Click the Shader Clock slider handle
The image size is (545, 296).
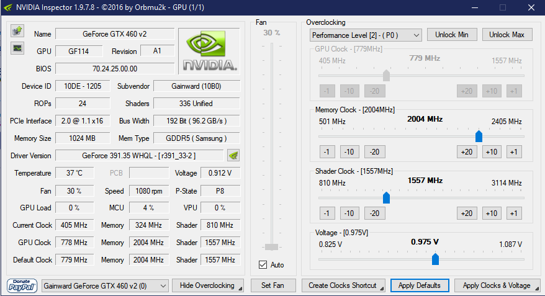[x=386, y=198]
